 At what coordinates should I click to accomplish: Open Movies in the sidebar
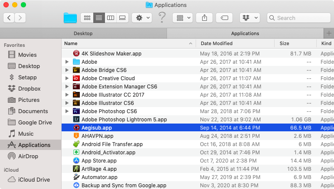point(31,55)
